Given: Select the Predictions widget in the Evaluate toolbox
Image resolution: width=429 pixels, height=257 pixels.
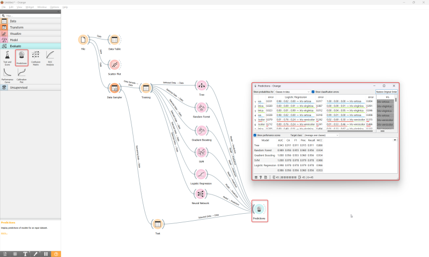Looking at the screenshot, I should [x=21, y=58].
